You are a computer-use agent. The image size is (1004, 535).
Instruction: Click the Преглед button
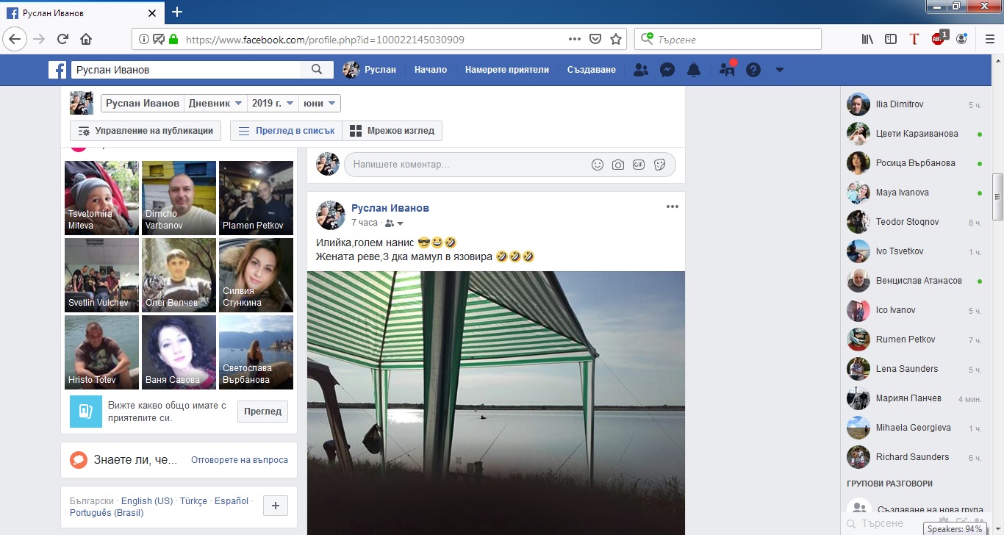pos(262,412)
